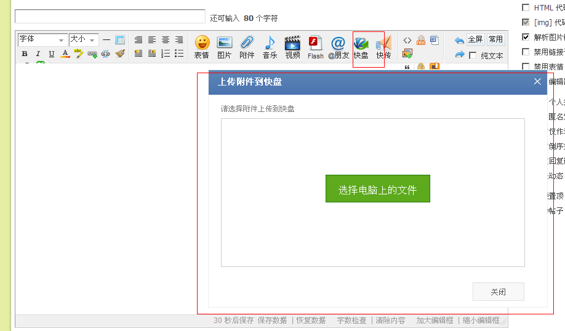Insert a video via 视频
Screen dimensions: 565x331
pyautogui.click(x=292, y=47)
